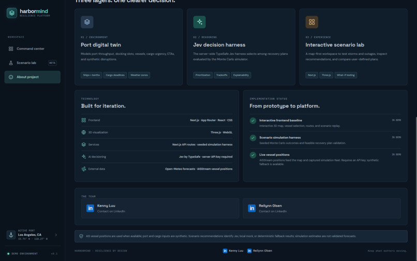
Task: Click the Frontend row icon
Action: tap(83, 120)
